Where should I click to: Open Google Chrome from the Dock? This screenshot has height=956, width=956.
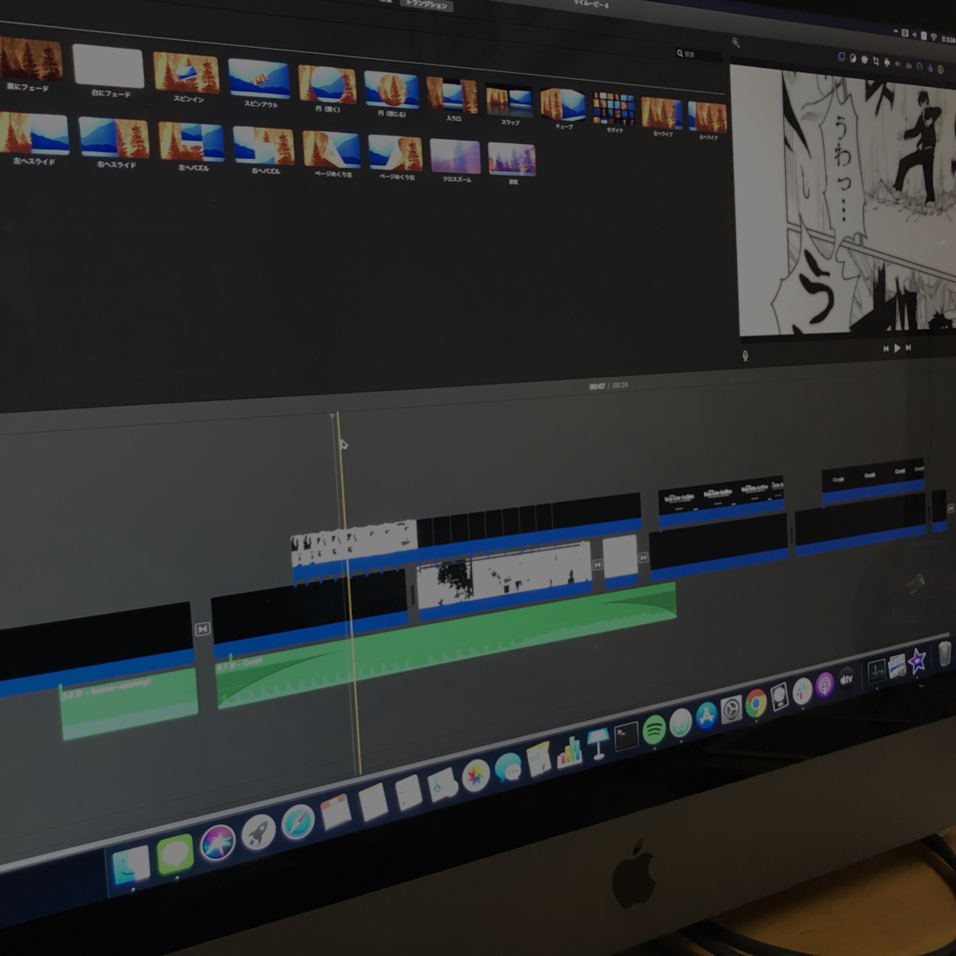point(756,703)
